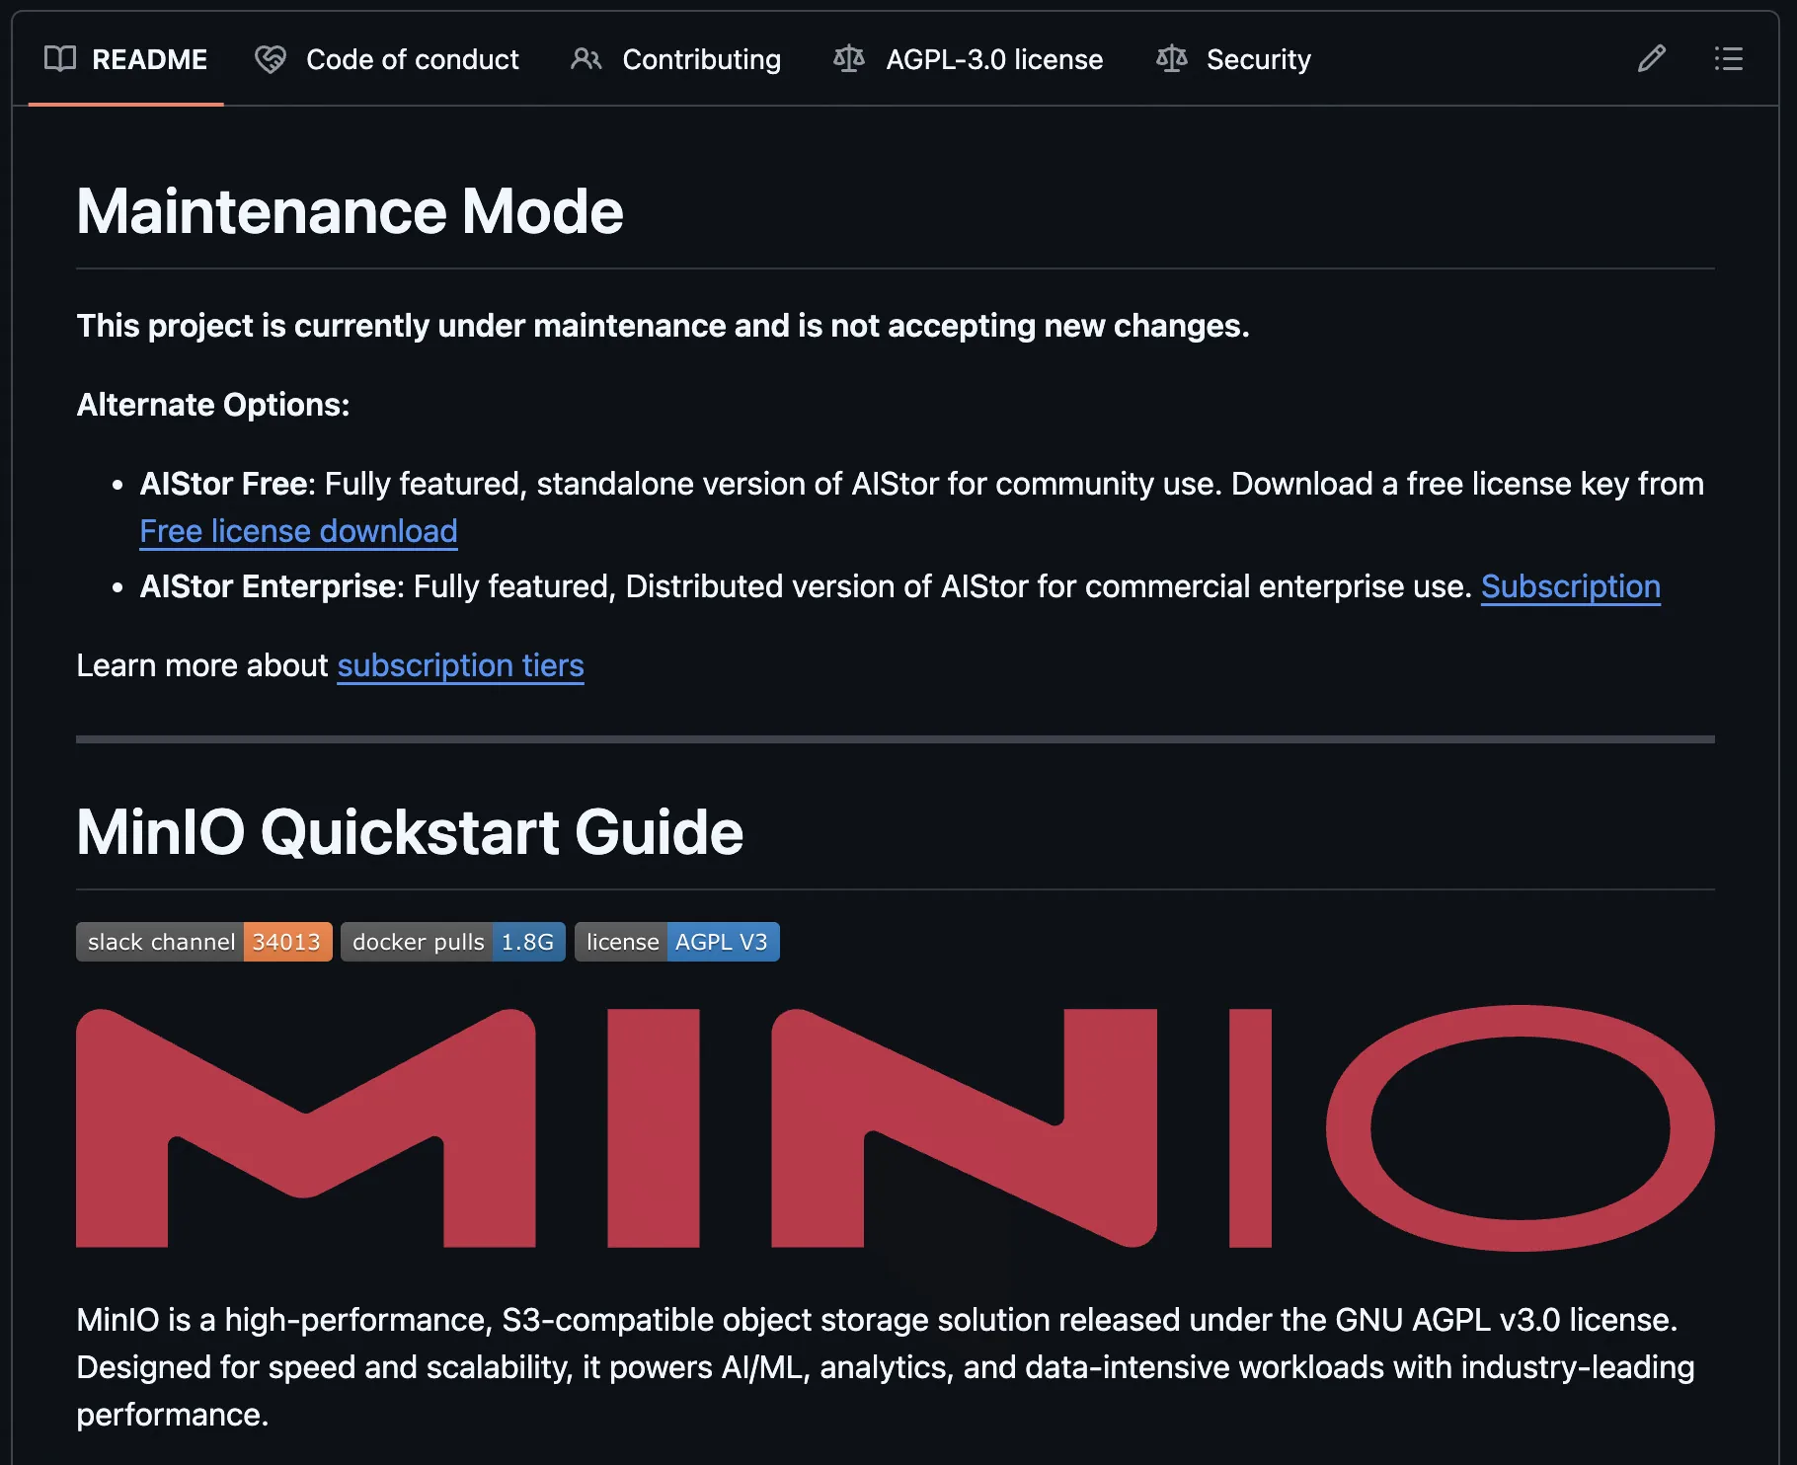Image resolution: width=1797 pixels, height=1465 pixels.
Task: Click the people icon beside Contributing
Action: point(586,59)
